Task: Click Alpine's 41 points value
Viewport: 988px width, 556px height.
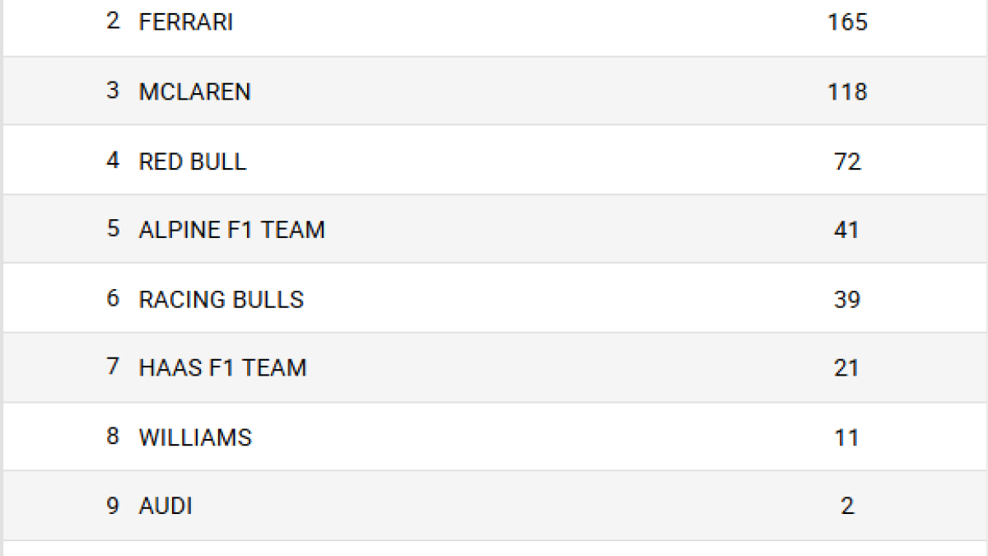Action: 847,229
